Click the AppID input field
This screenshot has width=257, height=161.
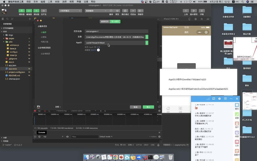(115, 43)
